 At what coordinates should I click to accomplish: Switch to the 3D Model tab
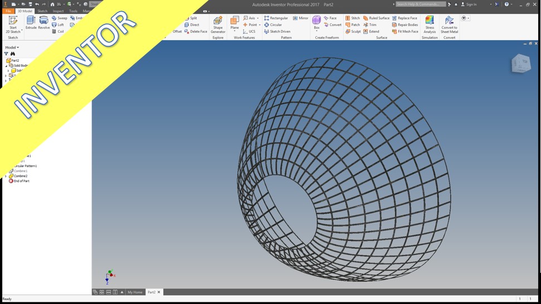click(x=25, y=11)
